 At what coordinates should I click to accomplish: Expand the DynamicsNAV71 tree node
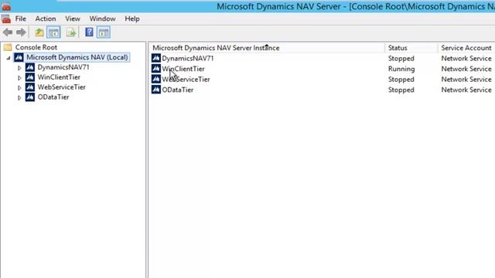19,68
